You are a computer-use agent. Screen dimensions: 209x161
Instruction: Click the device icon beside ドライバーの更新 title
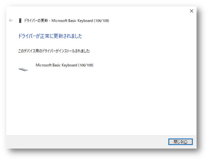pyautogui.click(x=20, y=21)
